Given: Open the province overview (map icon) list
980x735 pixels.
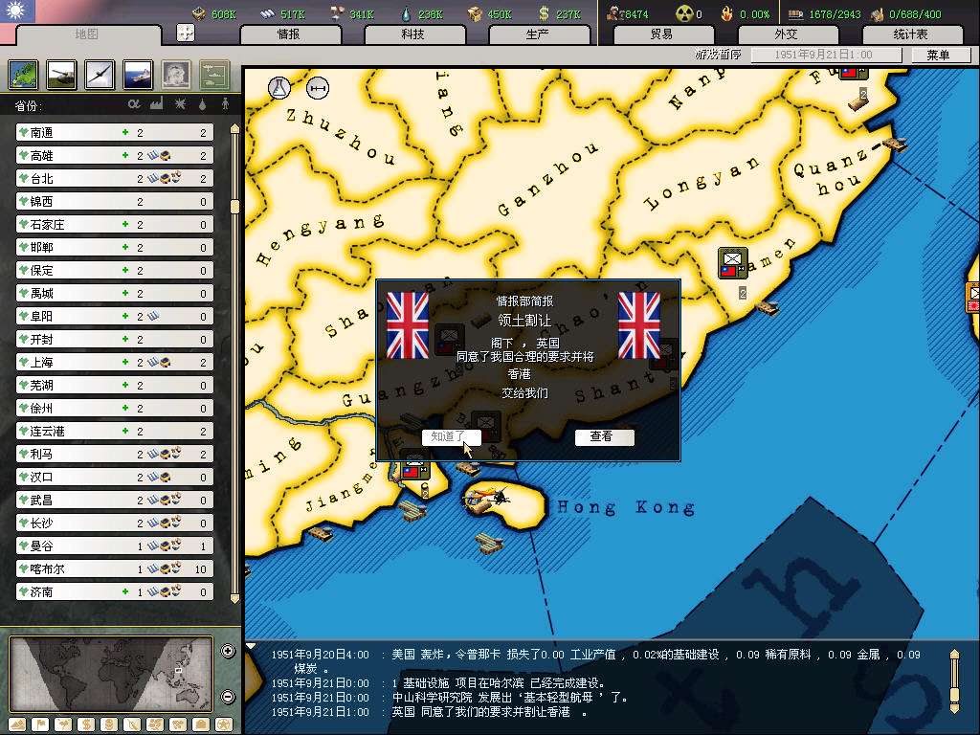Looking at the screenshot, I should point(23,76).
